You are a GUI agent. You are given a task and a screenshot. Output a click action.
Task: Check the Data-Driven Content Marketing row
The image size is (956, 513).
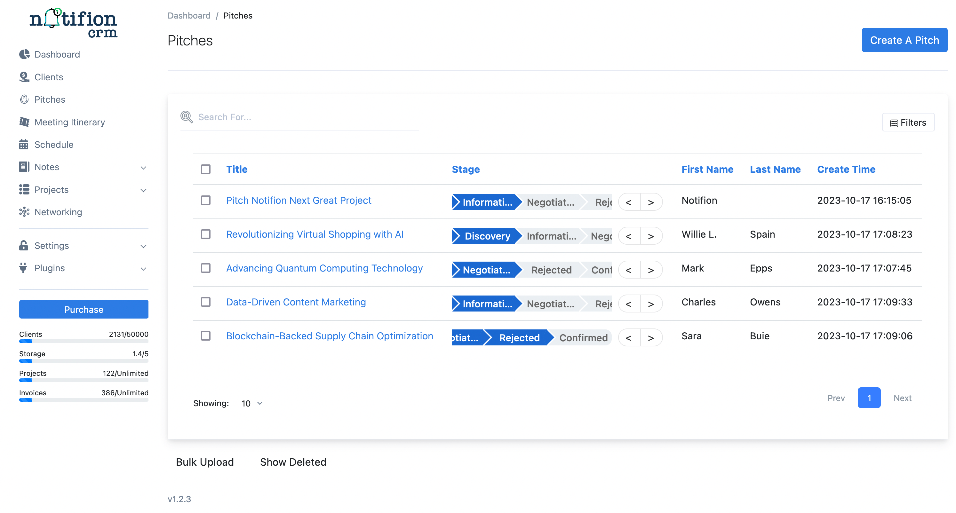(x=206, y=302)
